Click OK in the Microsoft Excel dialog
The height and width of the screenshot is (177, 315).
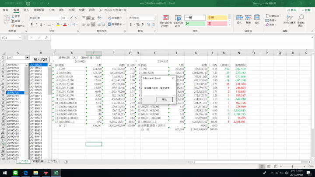click(x=164, y=100)
